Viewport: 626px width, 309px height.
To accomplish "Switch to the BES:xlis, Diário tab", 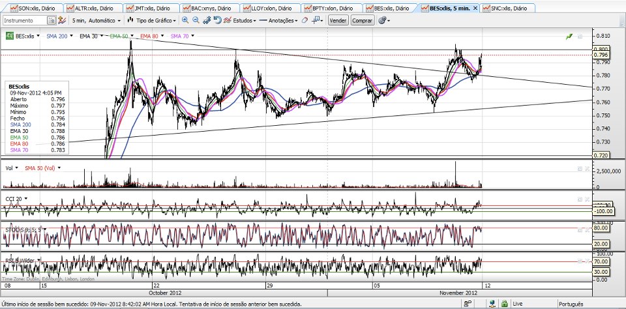I will [390, 8].
